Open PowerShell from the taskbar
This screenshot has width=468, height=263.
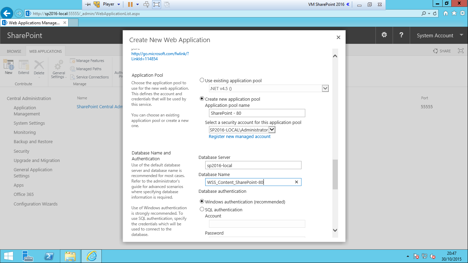49,256
